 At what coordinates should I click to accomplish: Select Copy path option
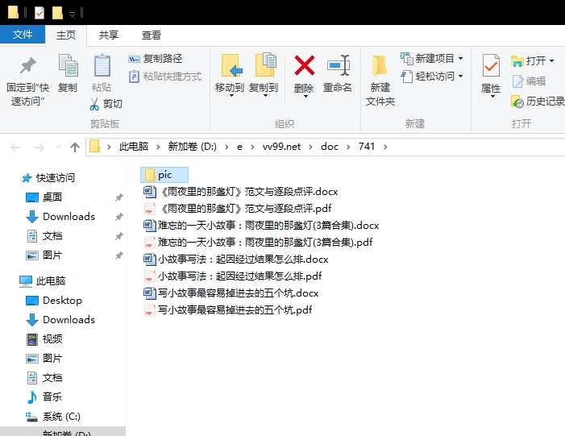click(156, 58)
